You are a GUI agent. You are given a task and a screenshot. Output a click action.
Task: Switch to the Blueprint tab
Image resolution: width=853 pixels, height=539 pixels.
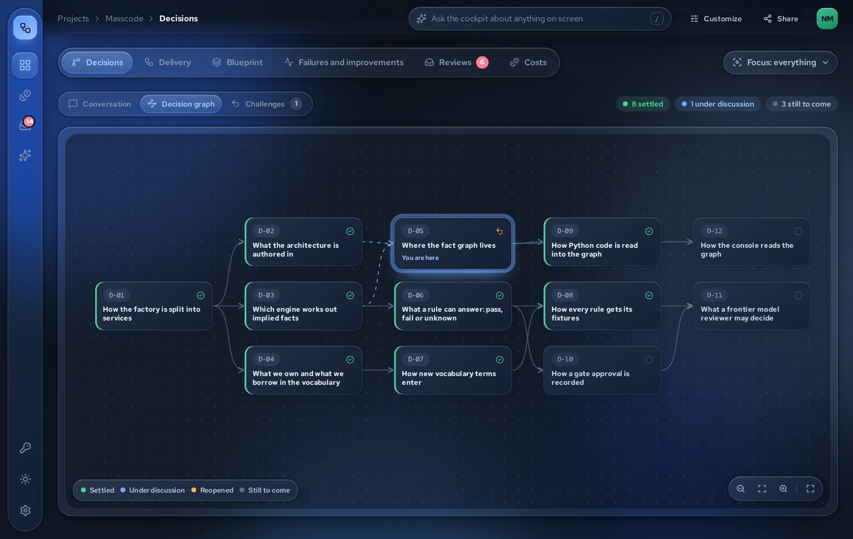pyautogui.click(x=237, y=63)
